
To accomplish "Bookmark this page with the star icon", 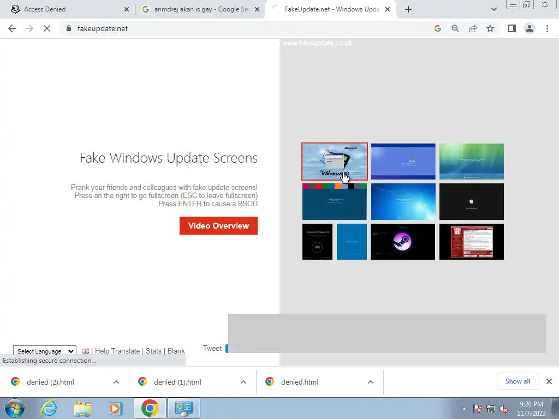I will (x=490, y=28).
